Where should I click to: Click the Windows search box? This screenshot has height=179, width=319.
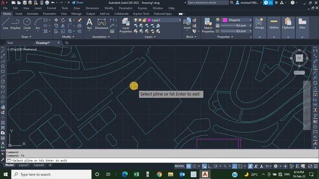51,175
